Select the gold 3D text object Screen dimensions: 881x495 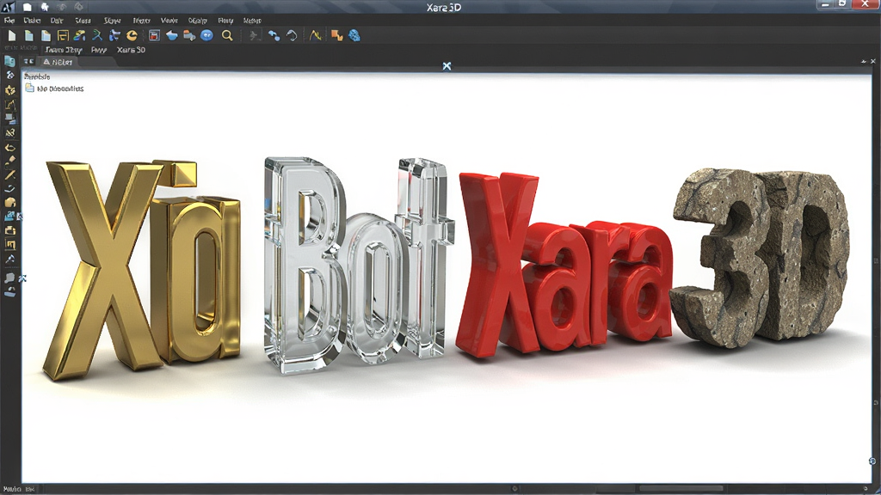point(142,269)
